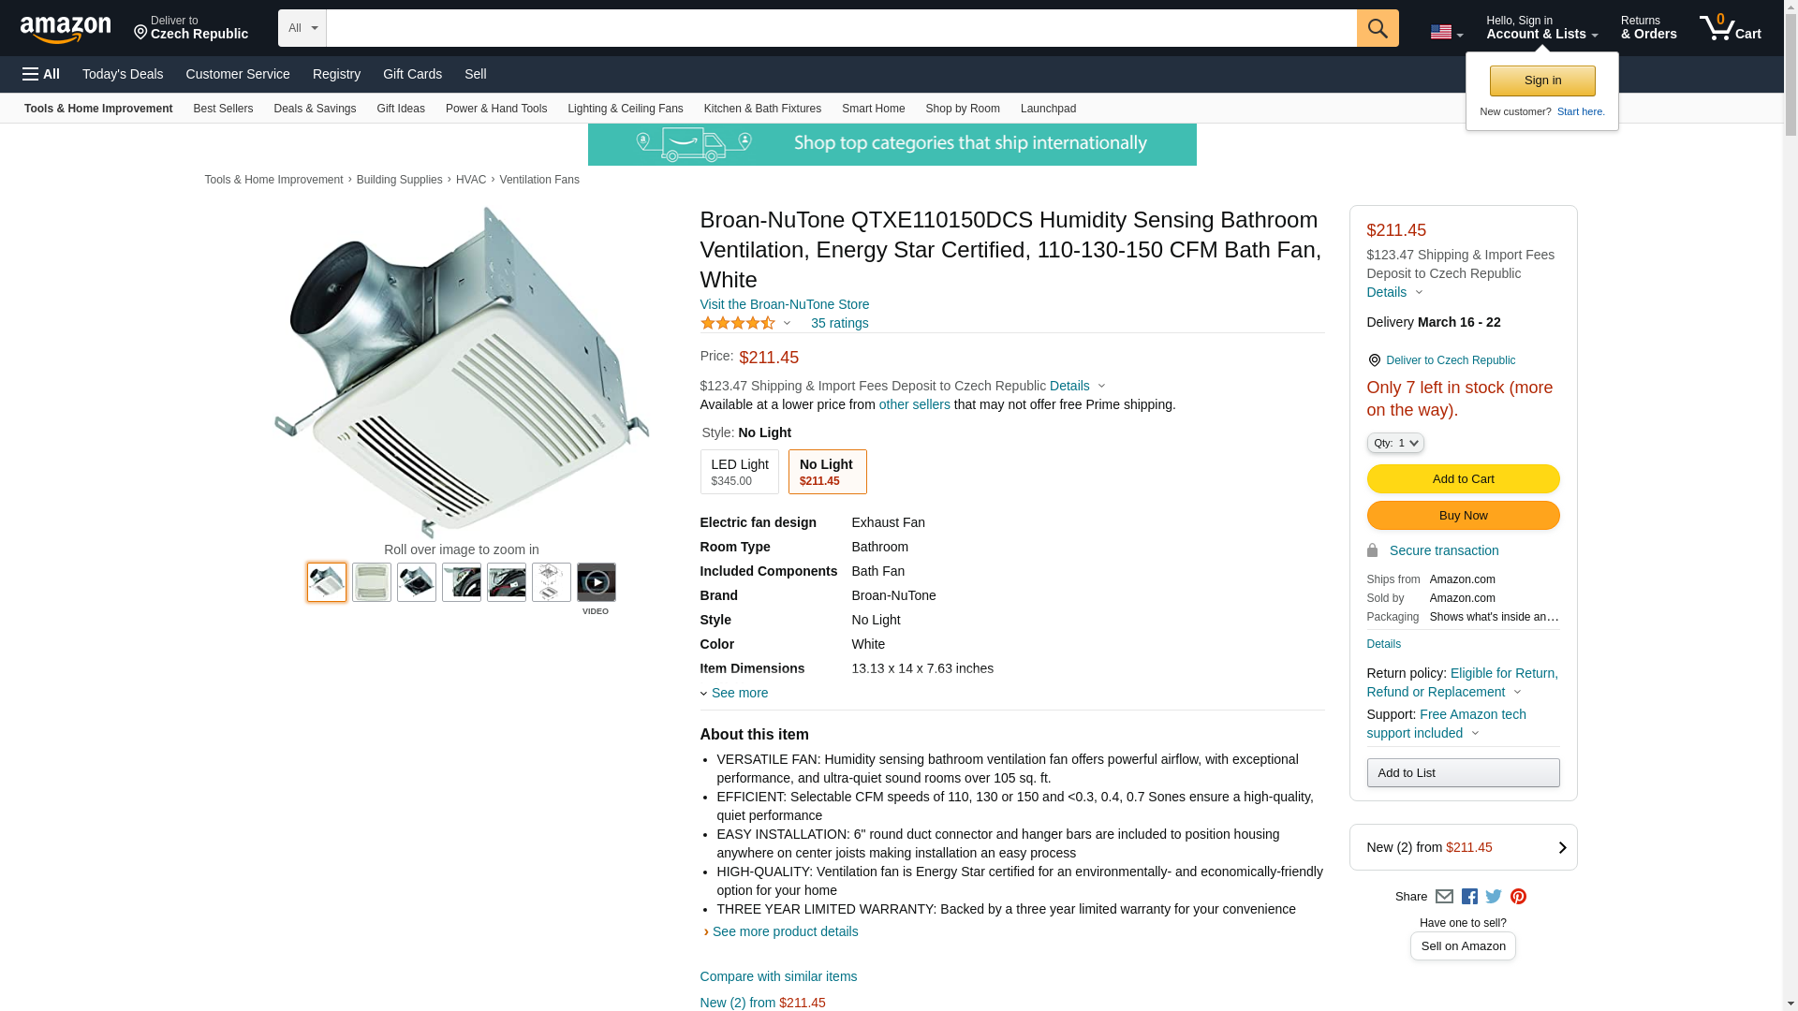Image resolution: width=1798 pixels, height=1011 pixels.
Task: Share via email envelope icon
Action: tap(1444, 897)
